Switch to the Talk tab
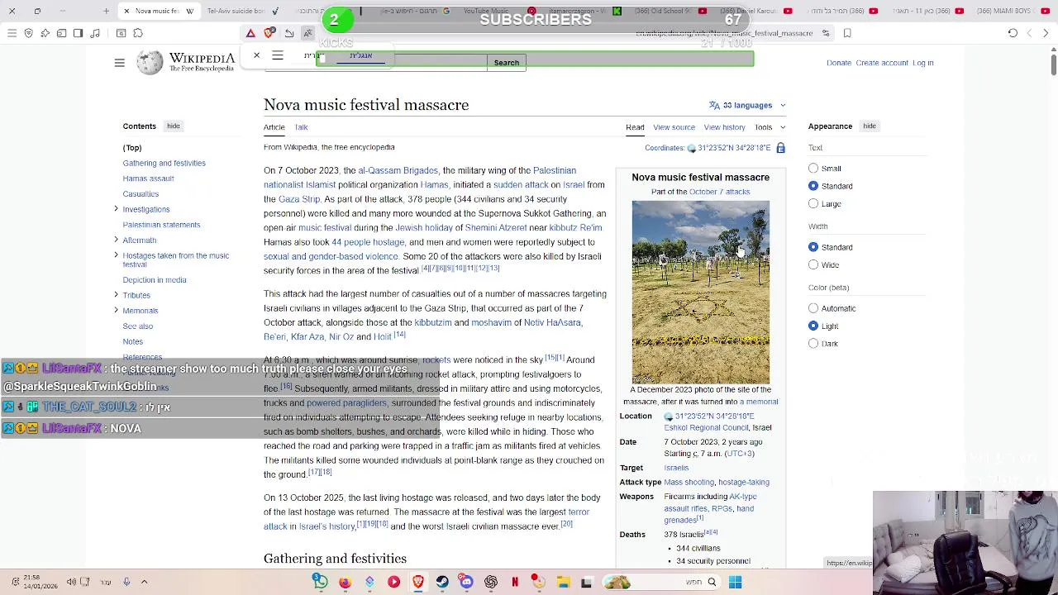1058x595 pixels. (x=301, y=127)
